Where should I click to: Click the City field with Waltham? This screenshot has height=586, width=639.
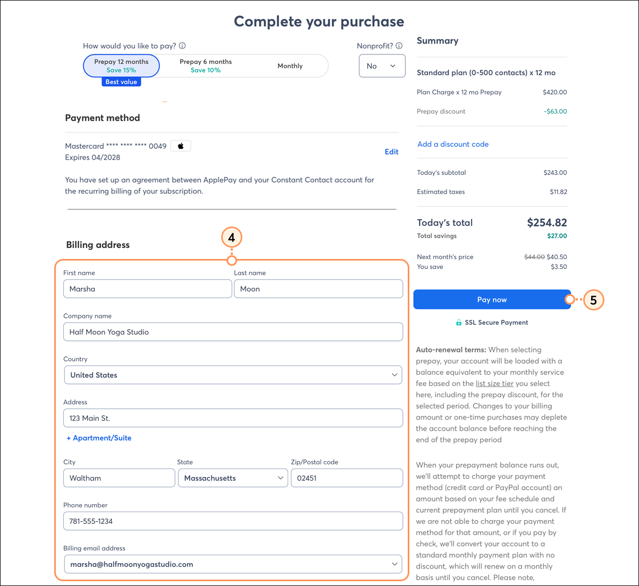coord(119,478)
